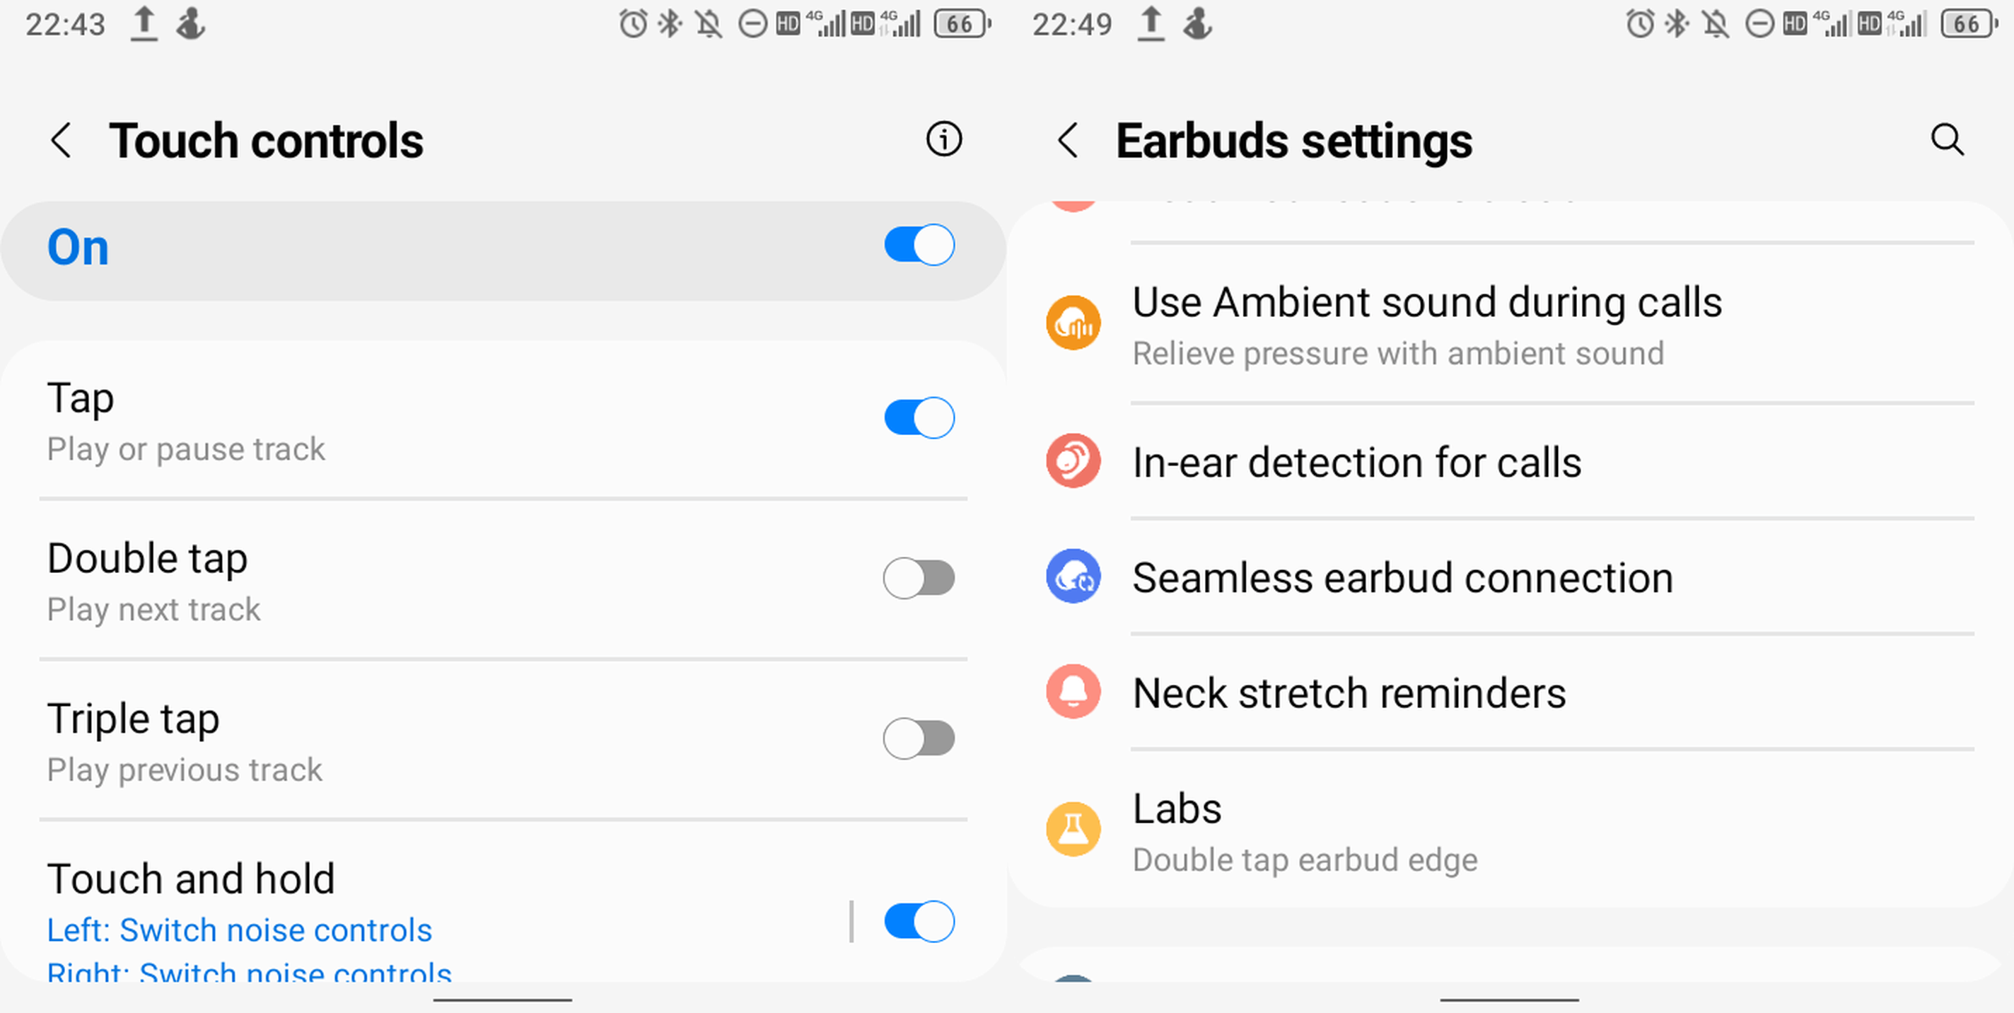Image resolution: width=2014 pixels, height=1013 pixels.
Task: Open Seamless earbud connection setting
Action: pyautogui.click(x=1509, y=577)
